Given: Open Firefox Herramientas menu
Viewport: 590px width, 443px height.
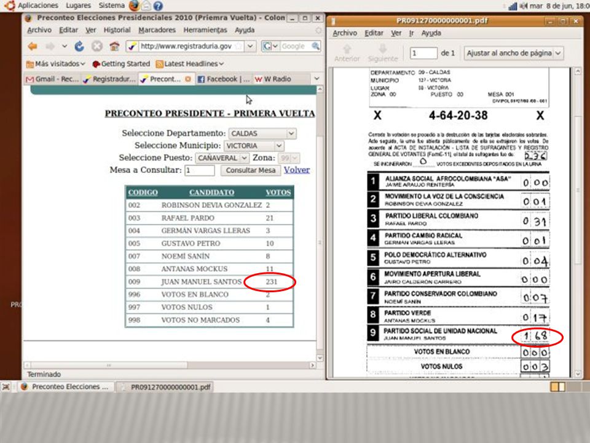Looking at the screenshot, I should [205, 30].
